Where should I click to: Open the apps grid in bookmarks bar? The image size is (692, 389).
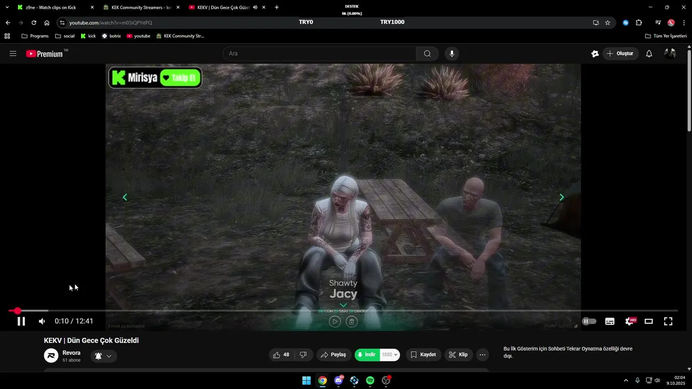click(7, 36)
